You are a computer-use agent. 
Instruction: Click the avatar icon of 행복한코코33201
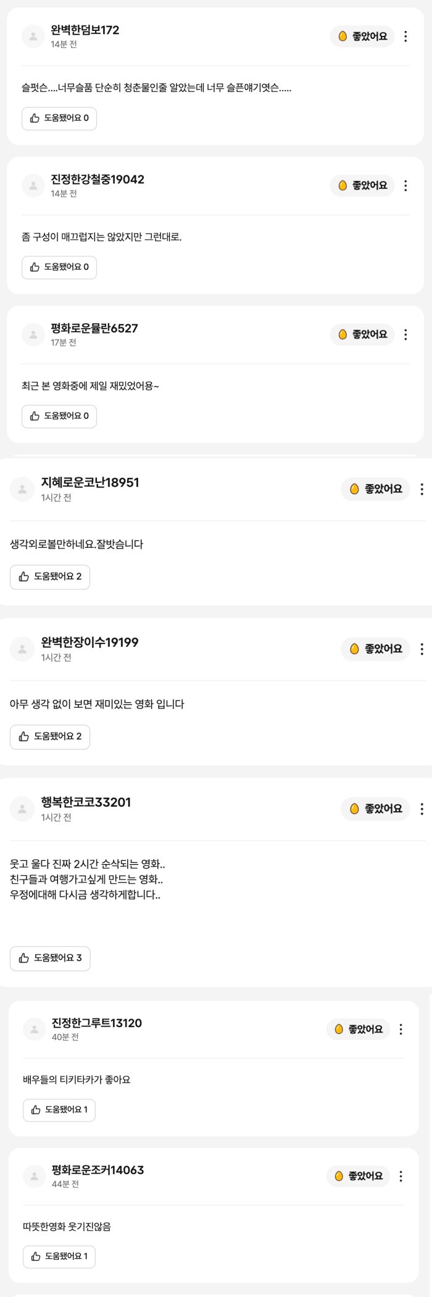(22, 809)
